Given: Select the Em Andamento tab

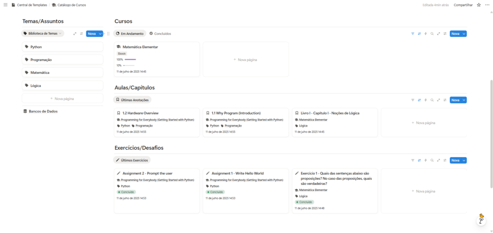Looking at the screenshot, I should point(130,34).
